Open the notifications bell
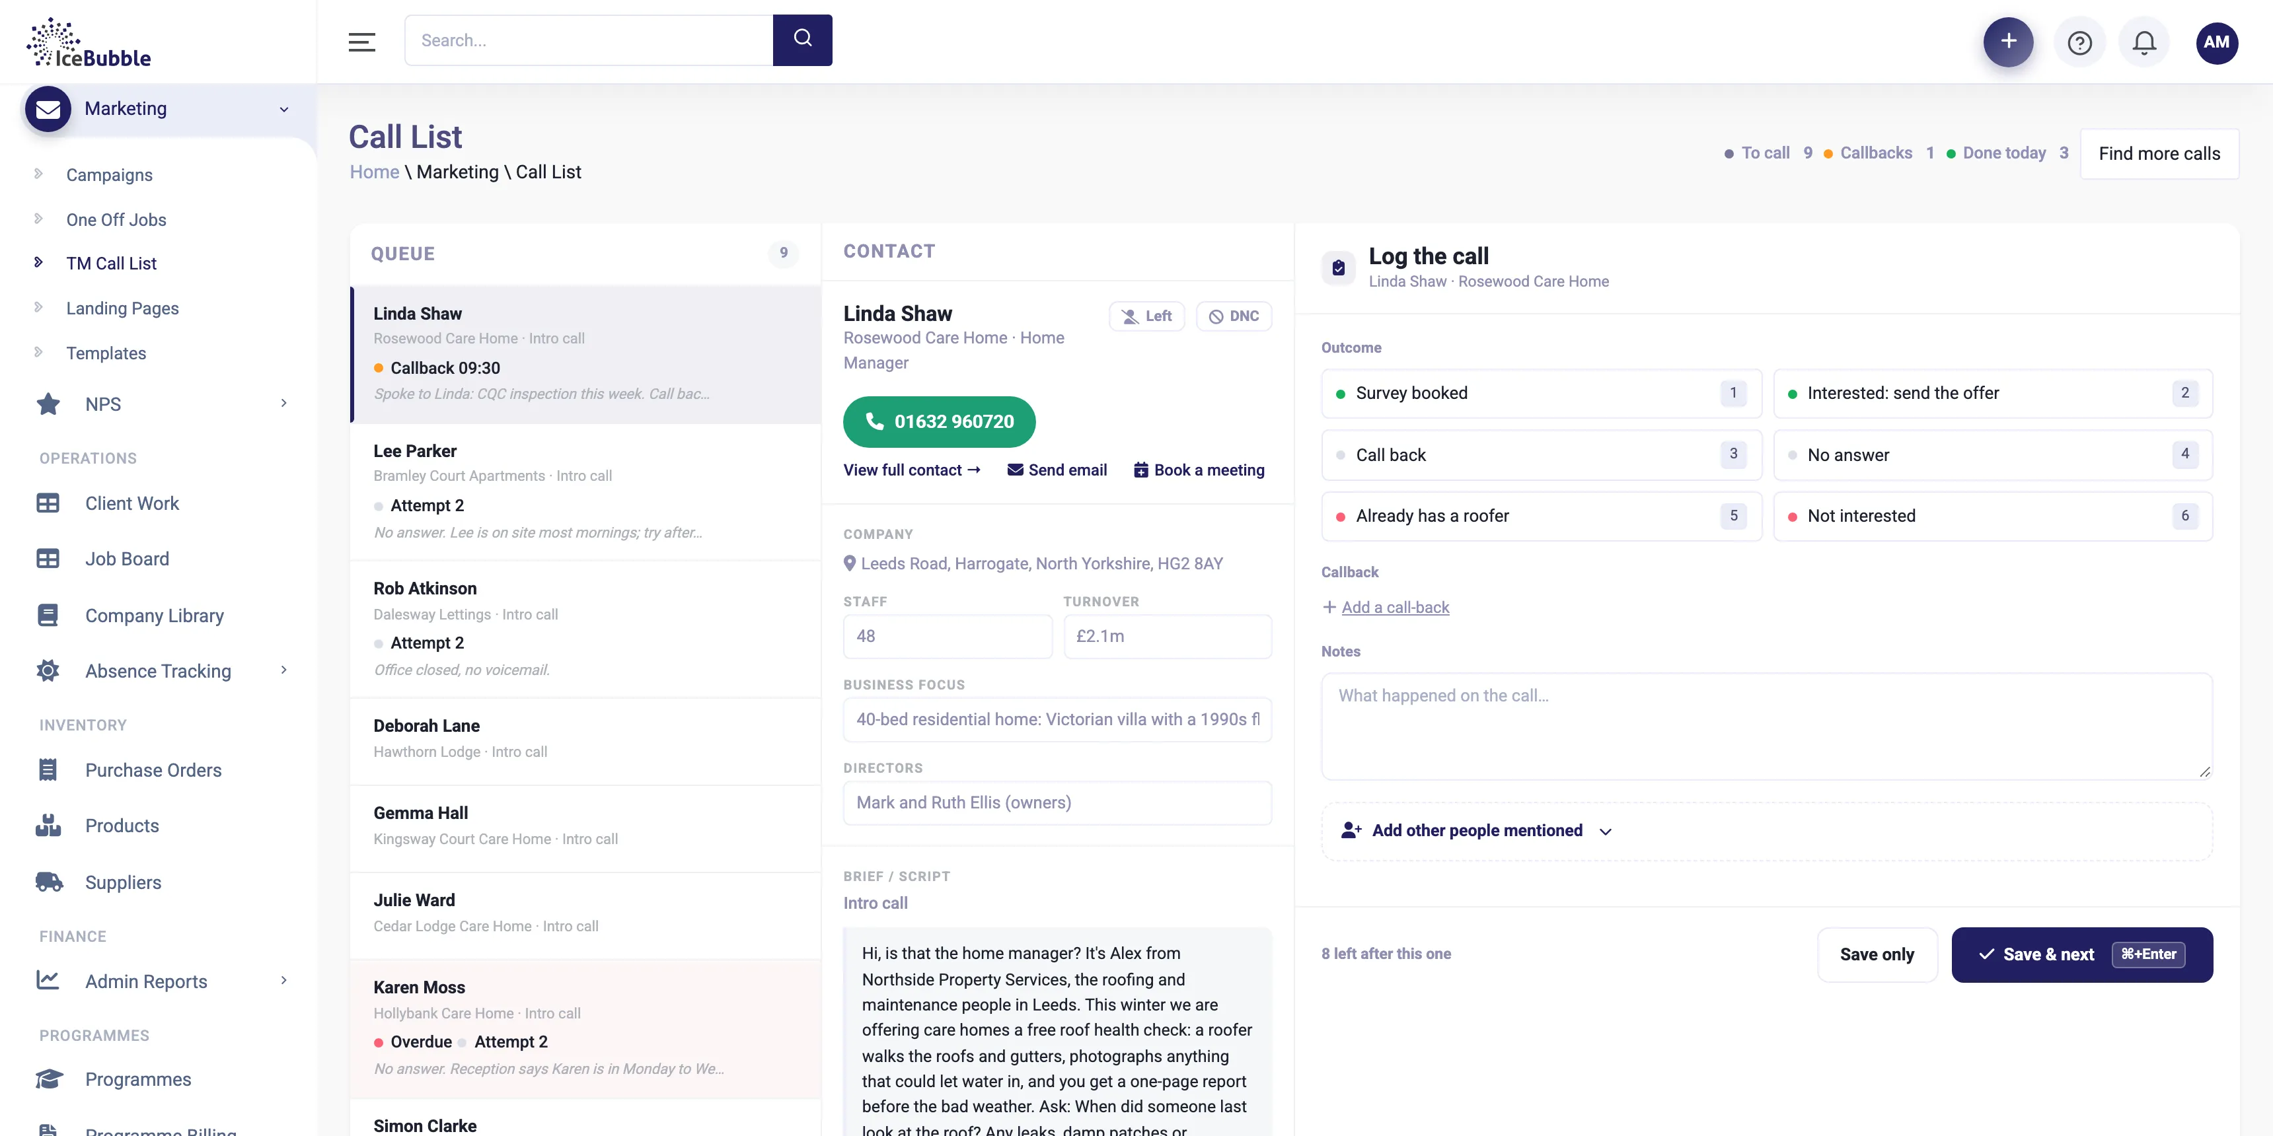The width and height of the screenshot is (2273, 1136). [x=2144, y=42]
